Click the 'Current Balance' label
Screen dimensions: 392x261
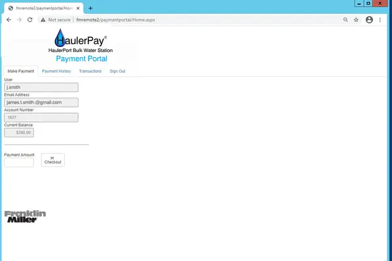[18, 125]
